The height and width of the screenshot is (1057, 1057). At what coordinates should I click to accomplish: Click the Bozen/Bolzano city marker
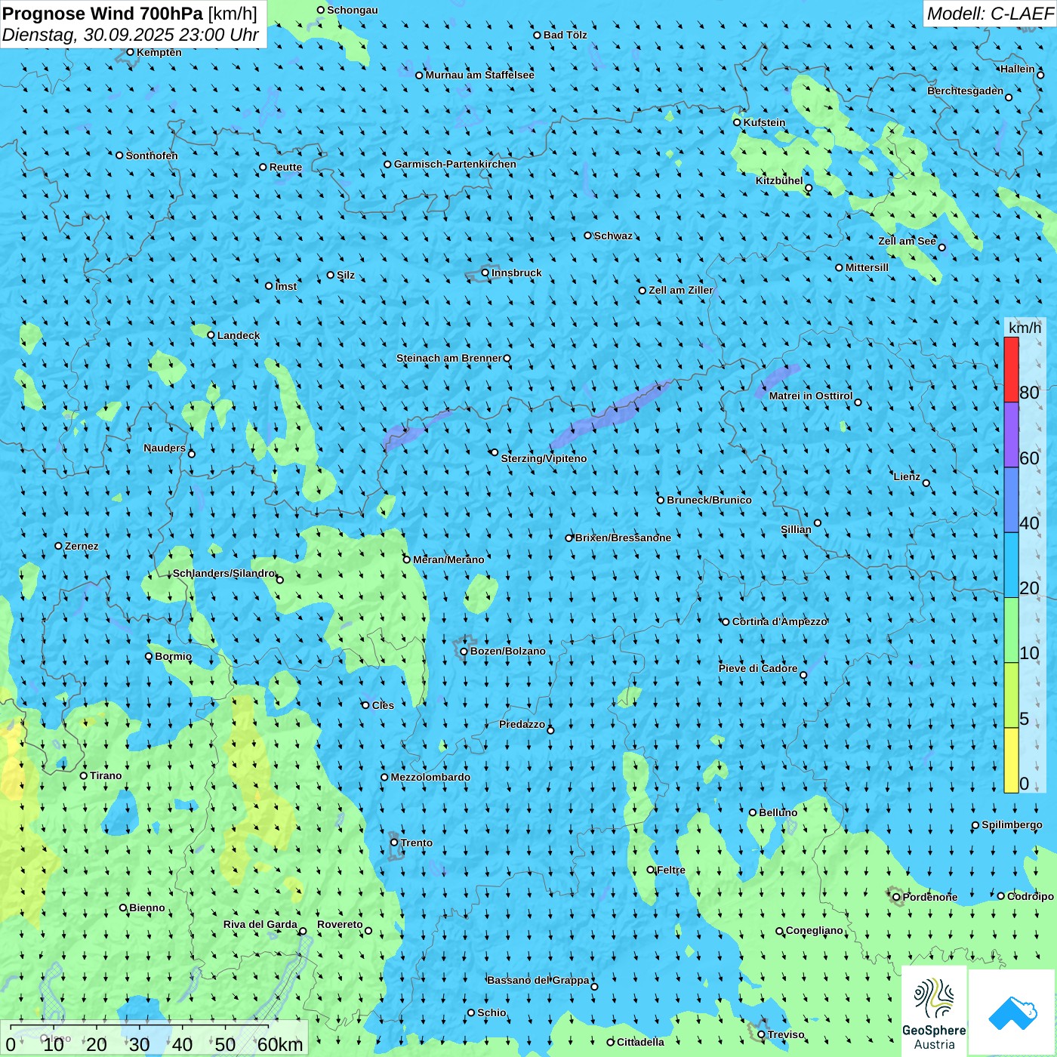coord(464,651)
